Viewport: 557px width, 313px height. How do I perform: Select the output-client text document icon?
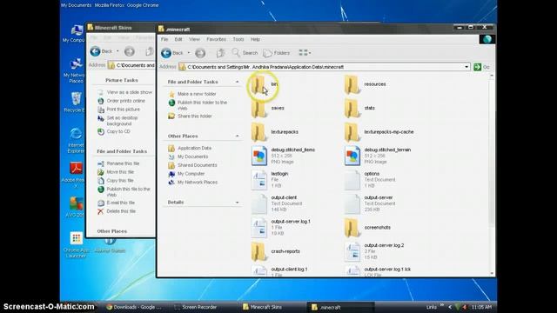pos(259,203)
